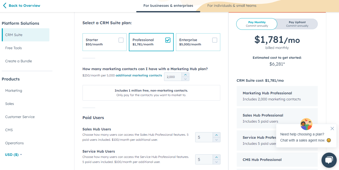Screen dimensions: 339x170
Task: Go to Operations product pricing
Action: [14, 143]
